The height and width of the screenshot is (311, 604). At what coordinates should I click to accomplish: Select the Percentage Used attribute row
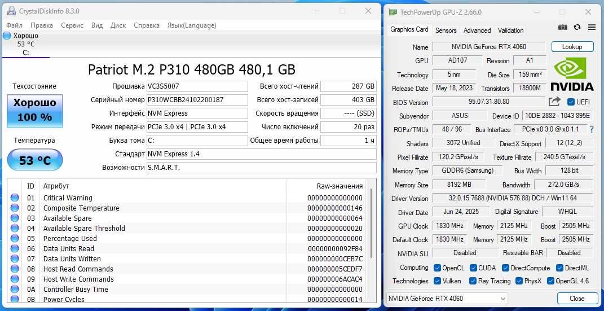point(187,239)
